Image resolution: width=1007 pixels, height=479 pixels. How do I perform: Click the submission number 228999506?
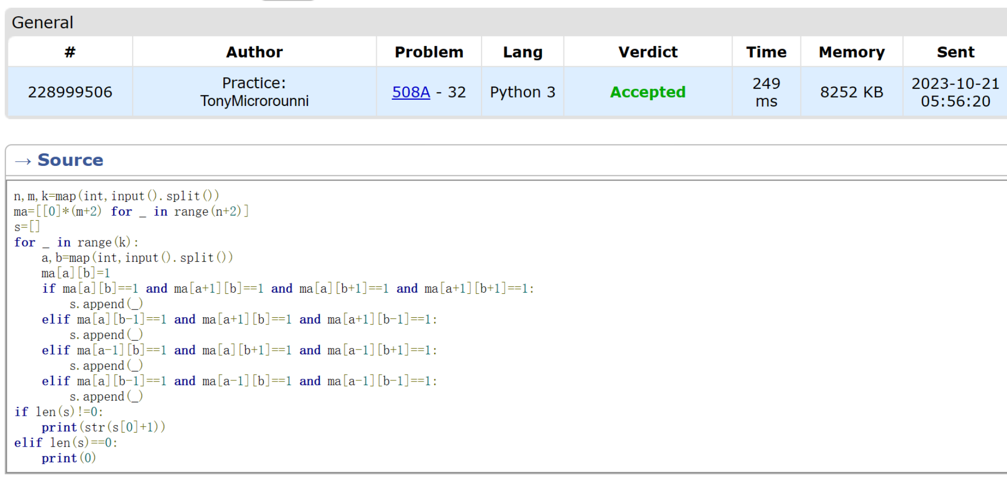coord(70,92)
